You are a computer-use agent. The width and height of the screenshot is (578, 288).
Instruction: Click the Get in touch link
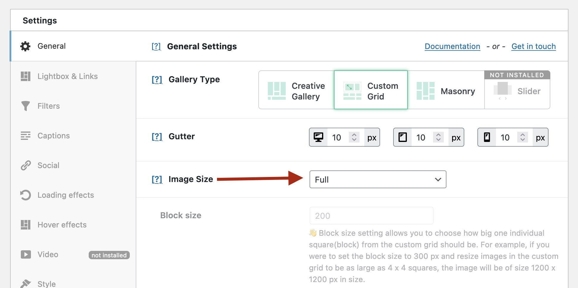pos(533,46)
